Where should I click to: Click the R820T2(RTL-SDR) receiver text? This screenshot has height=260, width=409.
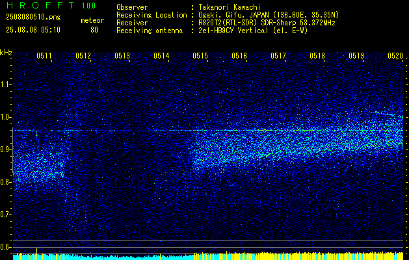[x=267, y=23]
